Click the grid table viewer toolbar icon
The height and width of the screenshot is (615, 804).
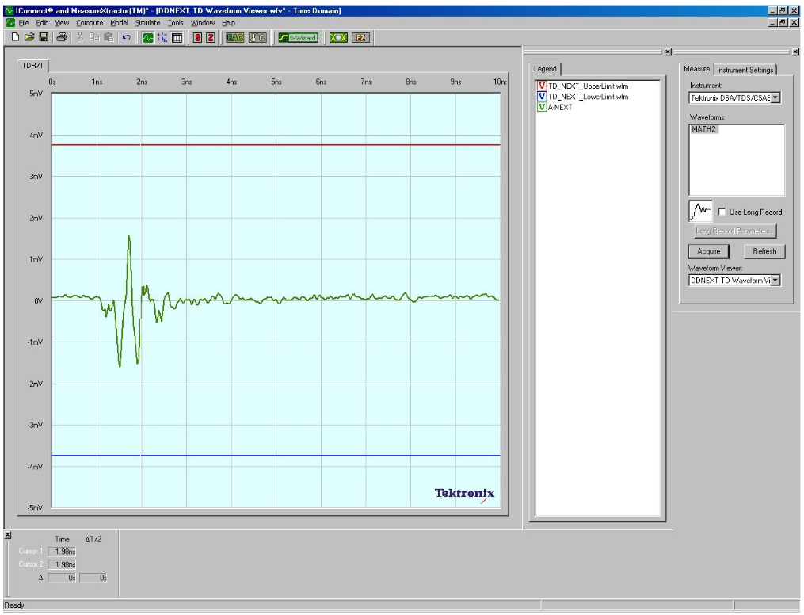177,37
